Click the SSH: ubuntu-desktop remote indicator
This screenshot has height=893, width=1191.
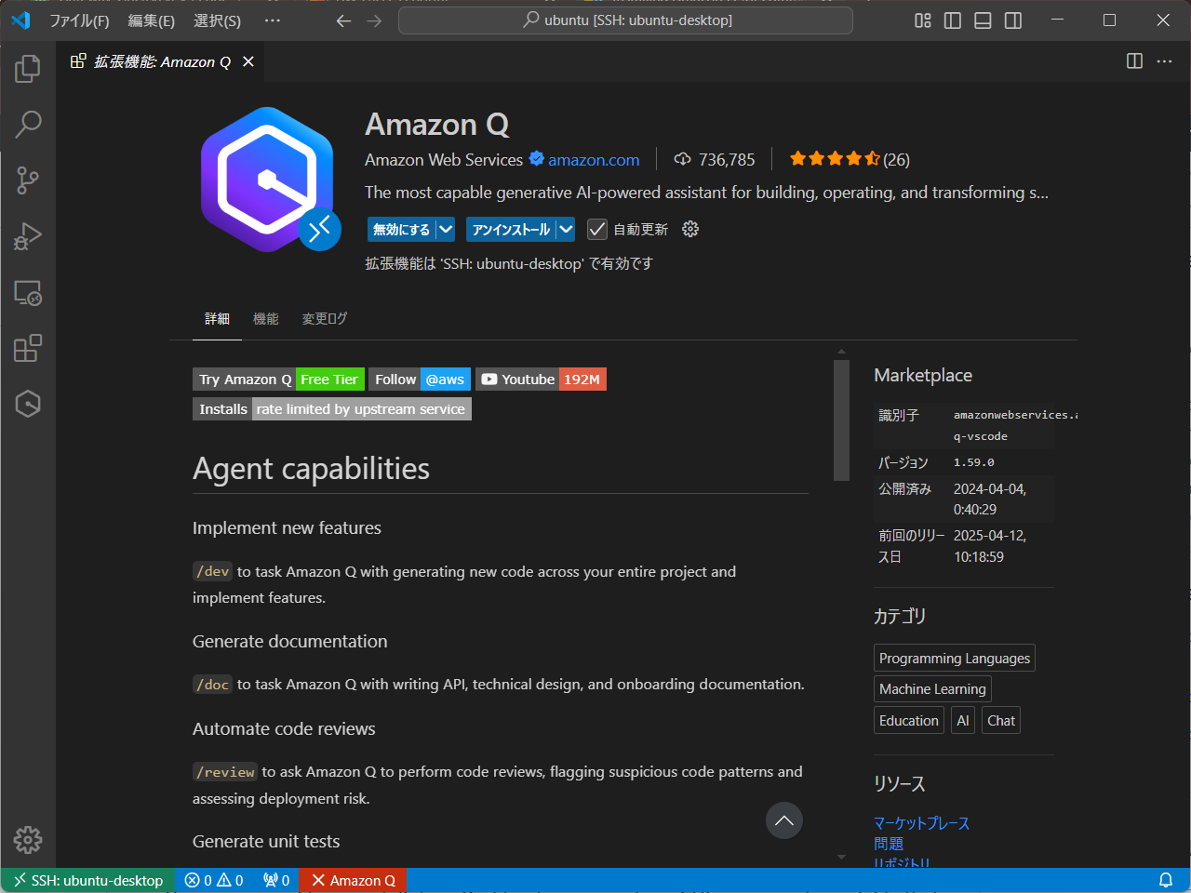88,880
